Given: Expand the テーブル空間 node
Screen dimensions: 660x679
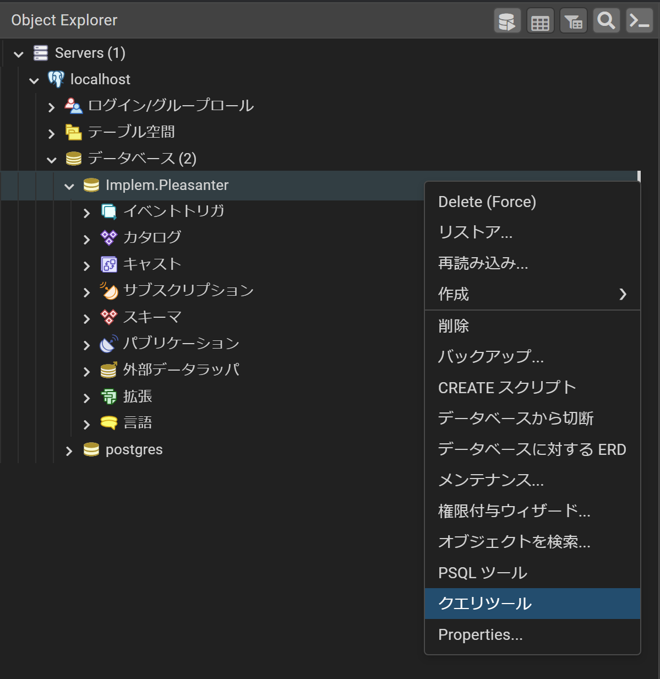Looking at the screenshot, I should (x=51, y=133).
